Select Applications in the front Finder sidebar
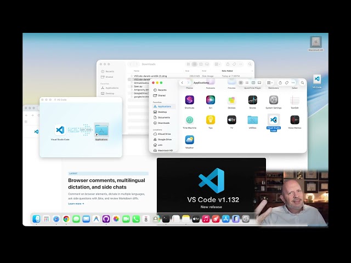Viewport: 351px width, 263px height. [164, 106]
